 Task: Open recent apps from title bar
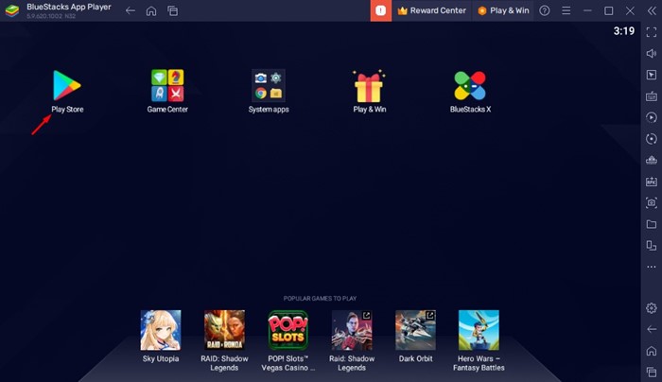click(172, 10)
